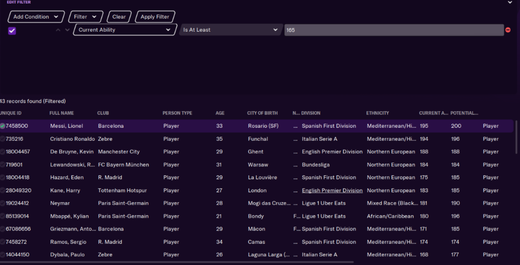Click FC Bayern München club cell
This screenshot has height=265, width=520.
123,165
